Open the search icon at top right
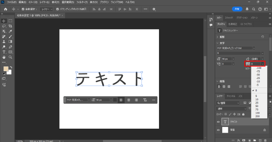This screenshot has height=142, width=272. [253, 9]
